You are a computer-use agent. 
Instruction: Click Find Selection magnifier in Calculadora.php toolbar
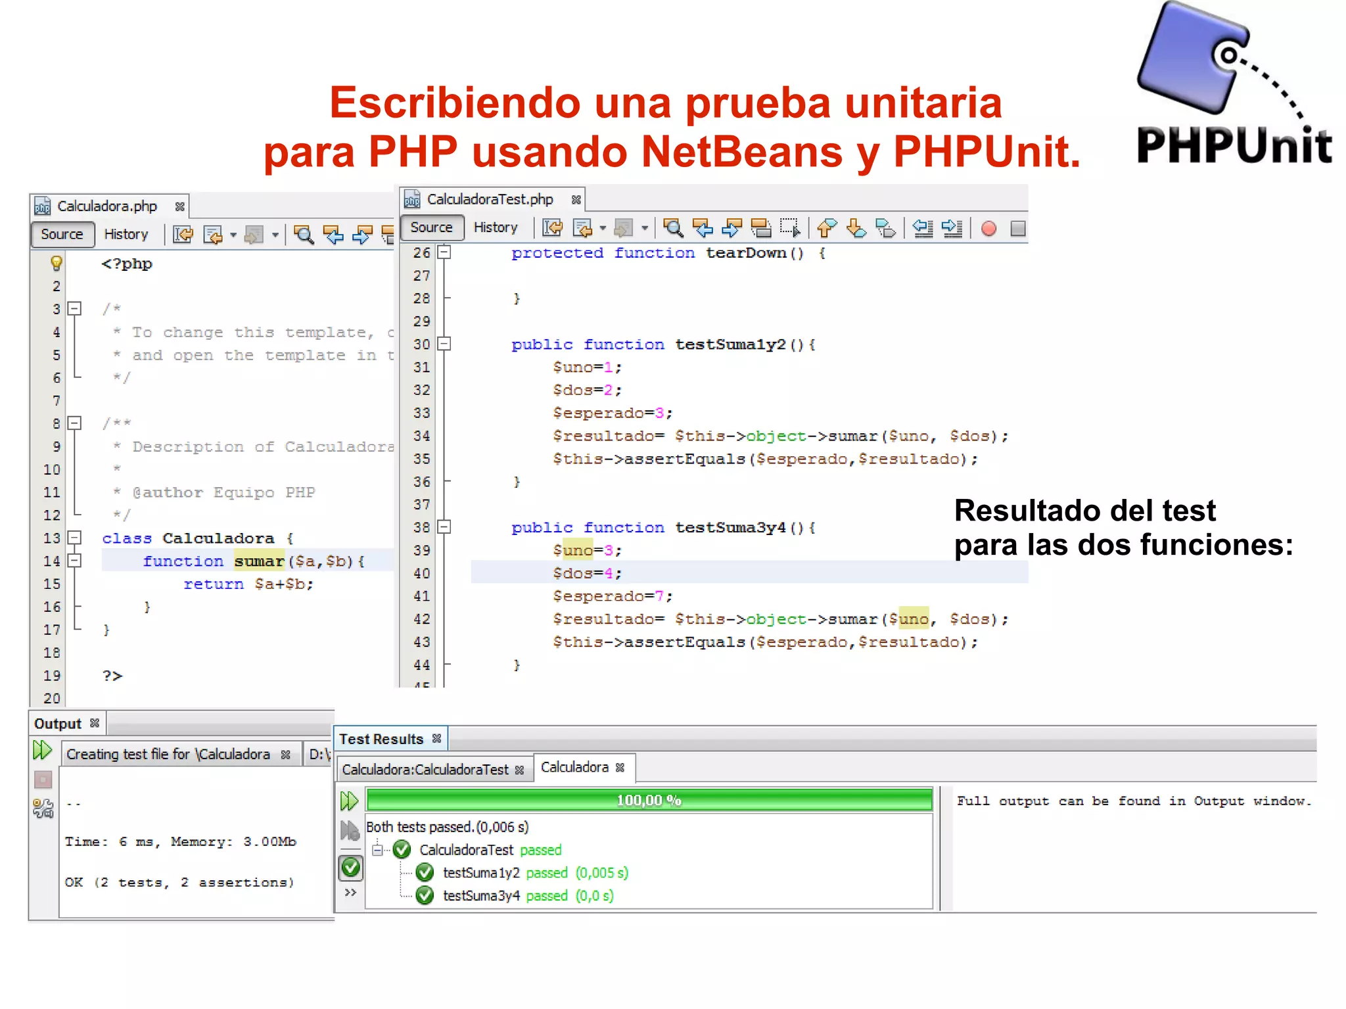click(x=303, y=235)
